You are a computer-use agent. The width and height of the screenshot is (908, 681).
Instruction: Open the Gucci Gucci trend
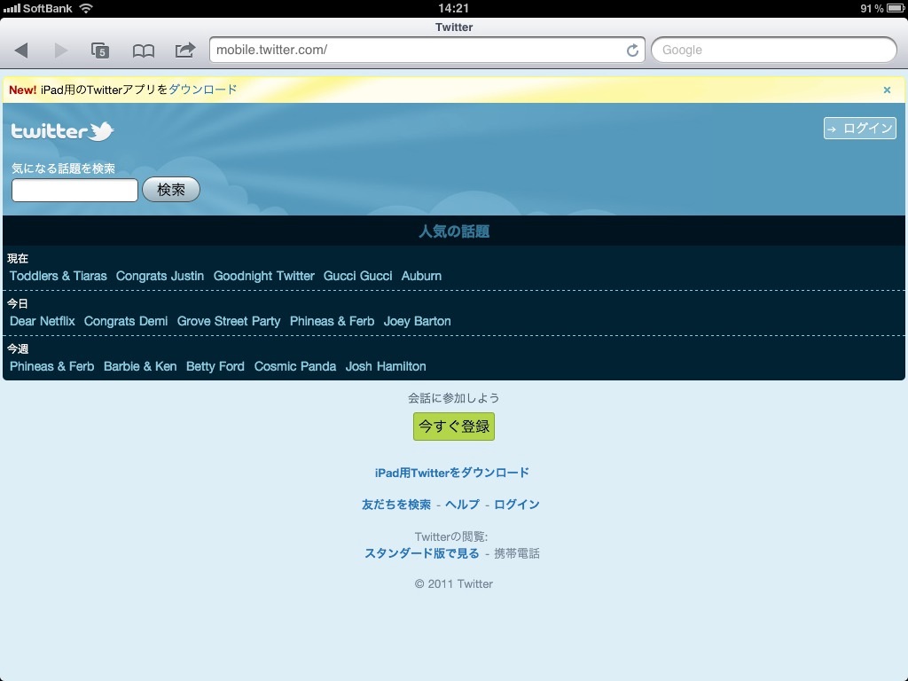click(357, 276)
